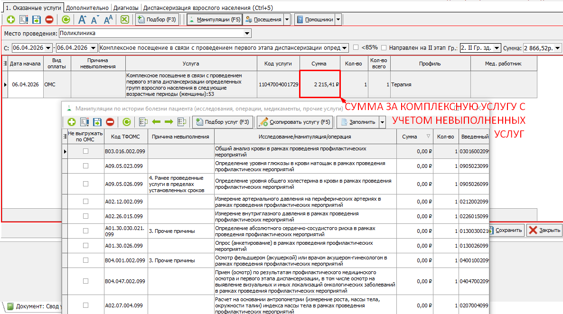The image size is (563, 314).
Task: Open the 'Место проведения' dropdown
Action: pyautogui.click(x=247, y=34)
